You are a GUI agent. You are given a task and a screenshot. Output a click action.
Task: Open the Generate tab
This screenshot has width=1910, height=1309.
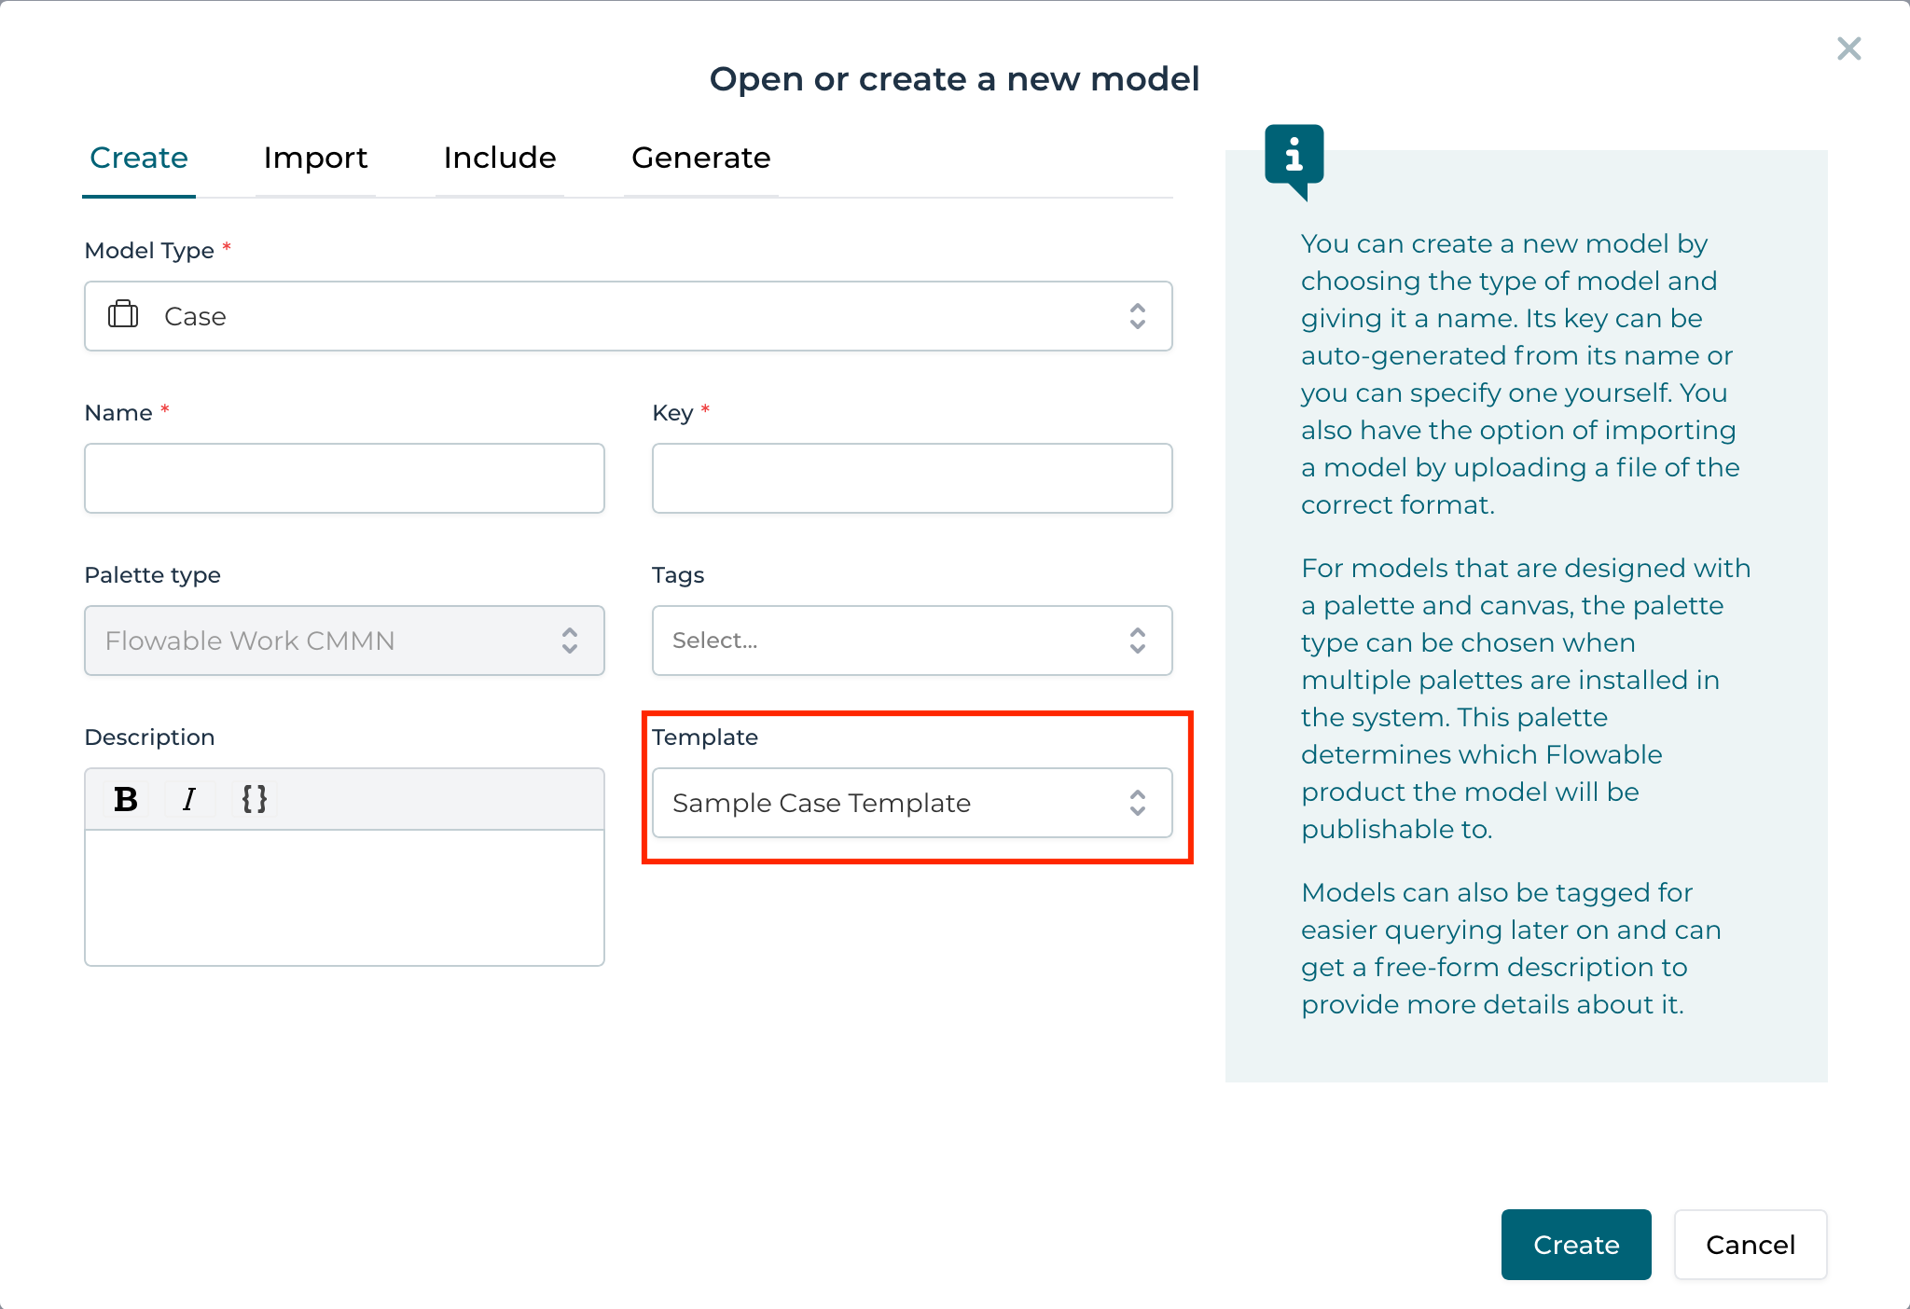point(700,158)
